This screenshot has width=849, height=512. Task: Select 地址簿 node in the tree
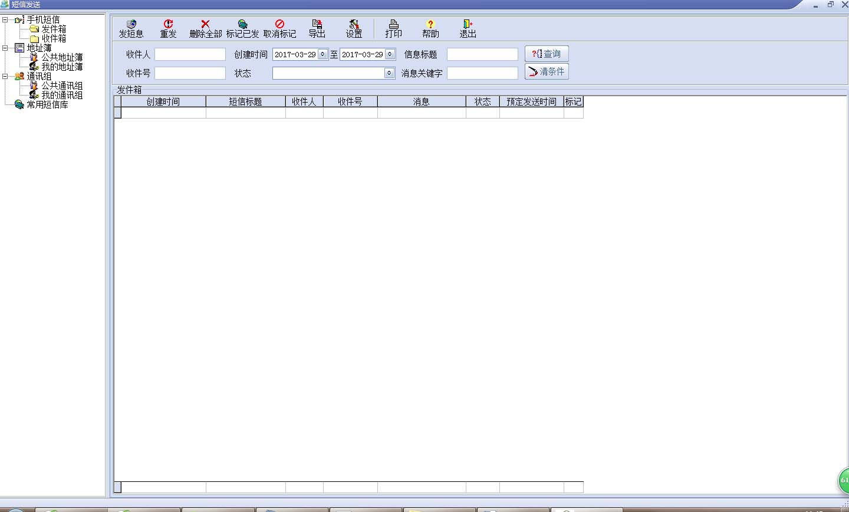pos(39,48)
